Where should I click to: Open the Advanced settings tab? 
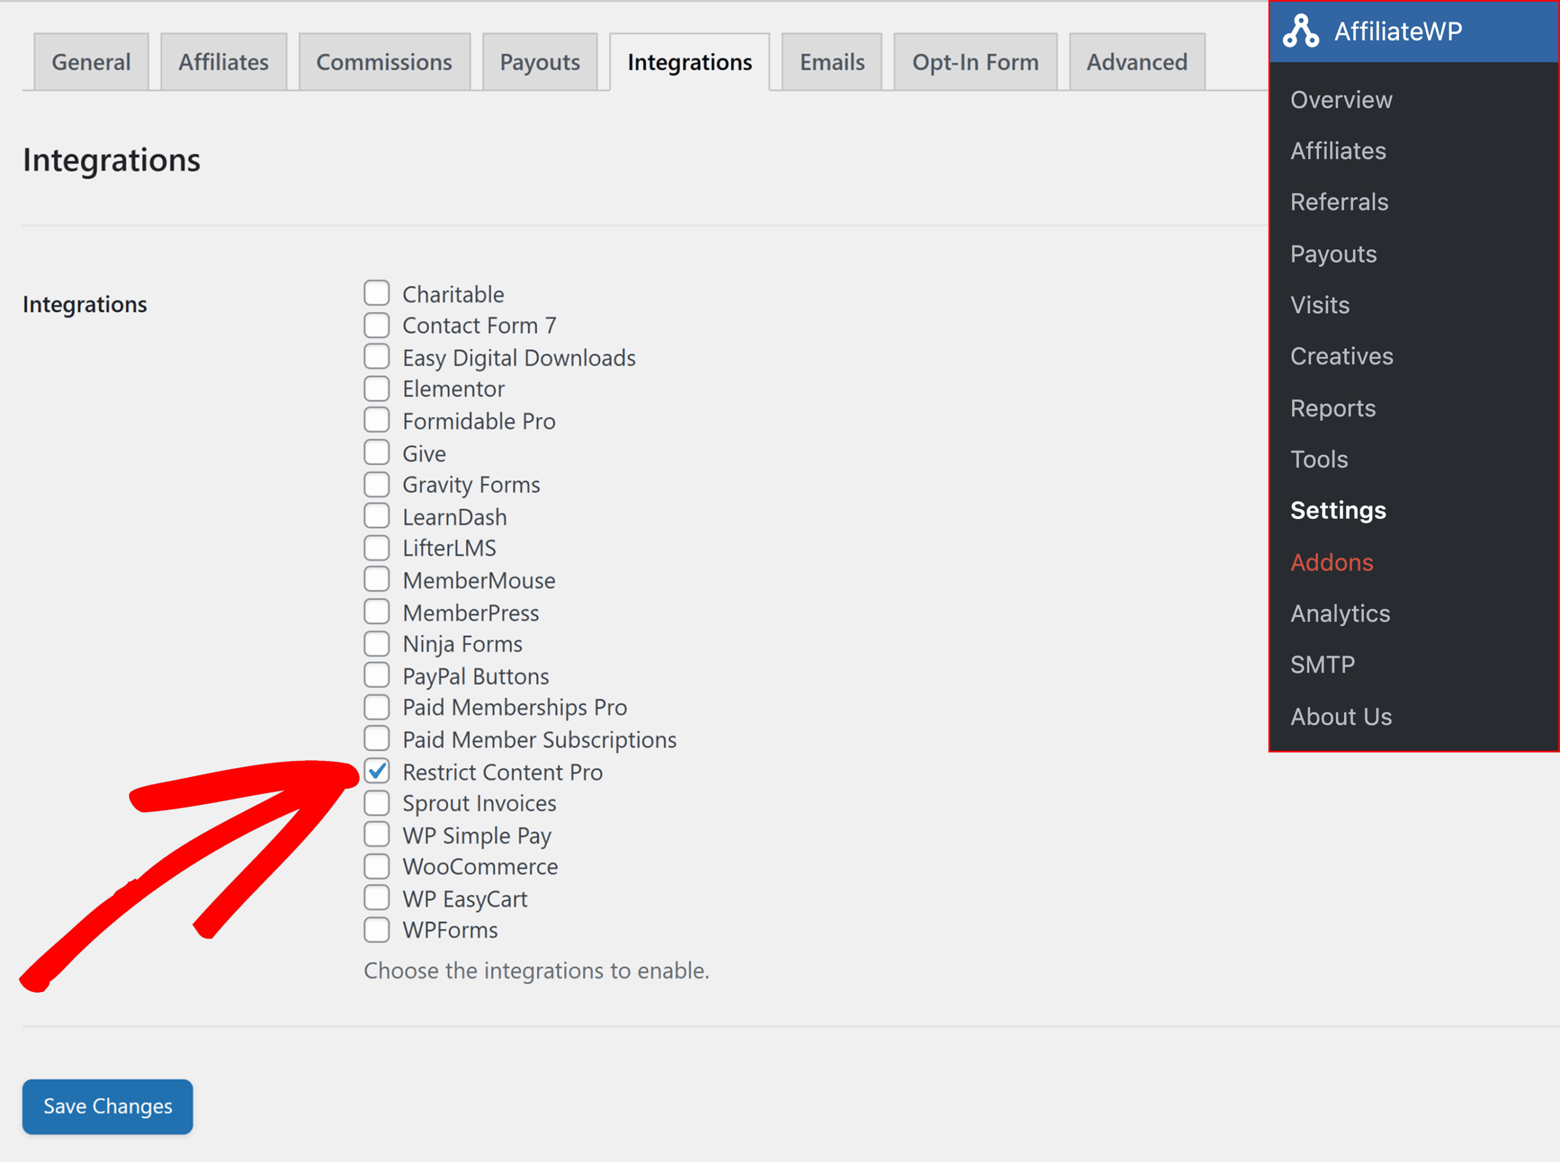pos(1136,62)
